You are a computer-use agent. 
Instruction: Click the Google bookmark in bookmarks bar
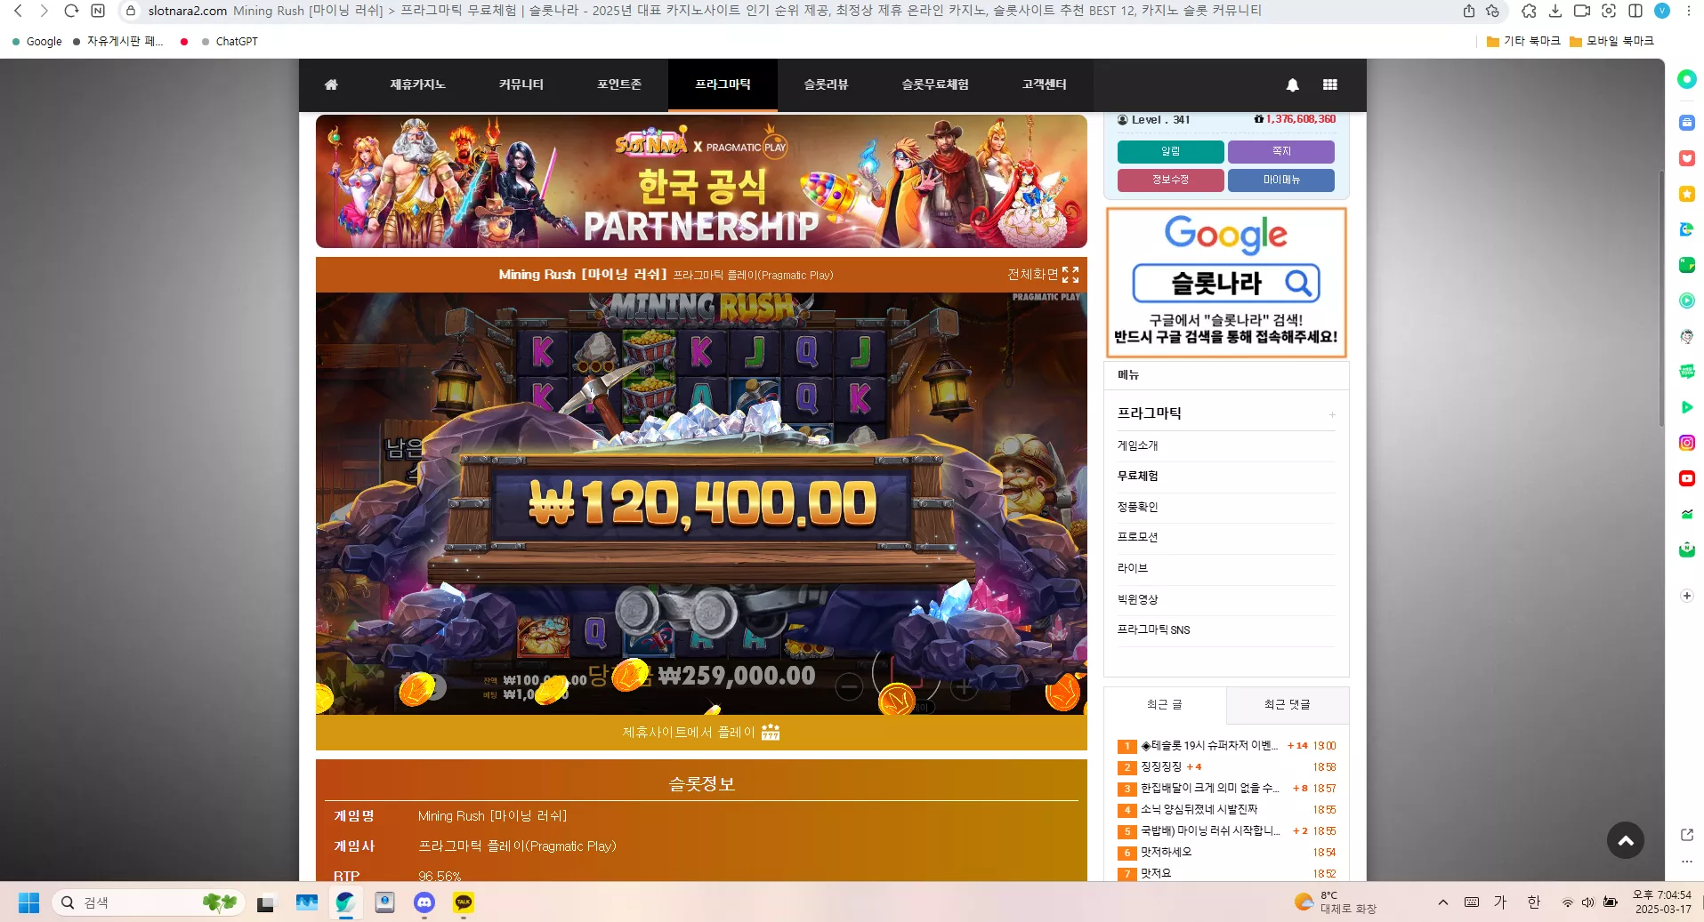(36, 42)
